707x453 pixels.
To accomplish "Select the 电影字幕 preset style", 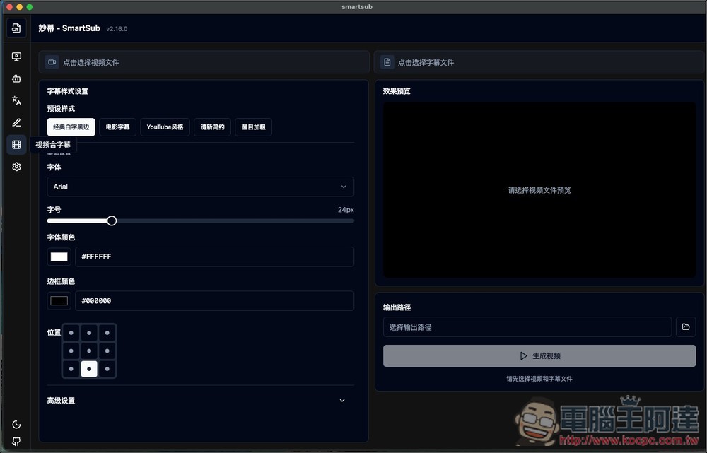I will pos(117,127).
